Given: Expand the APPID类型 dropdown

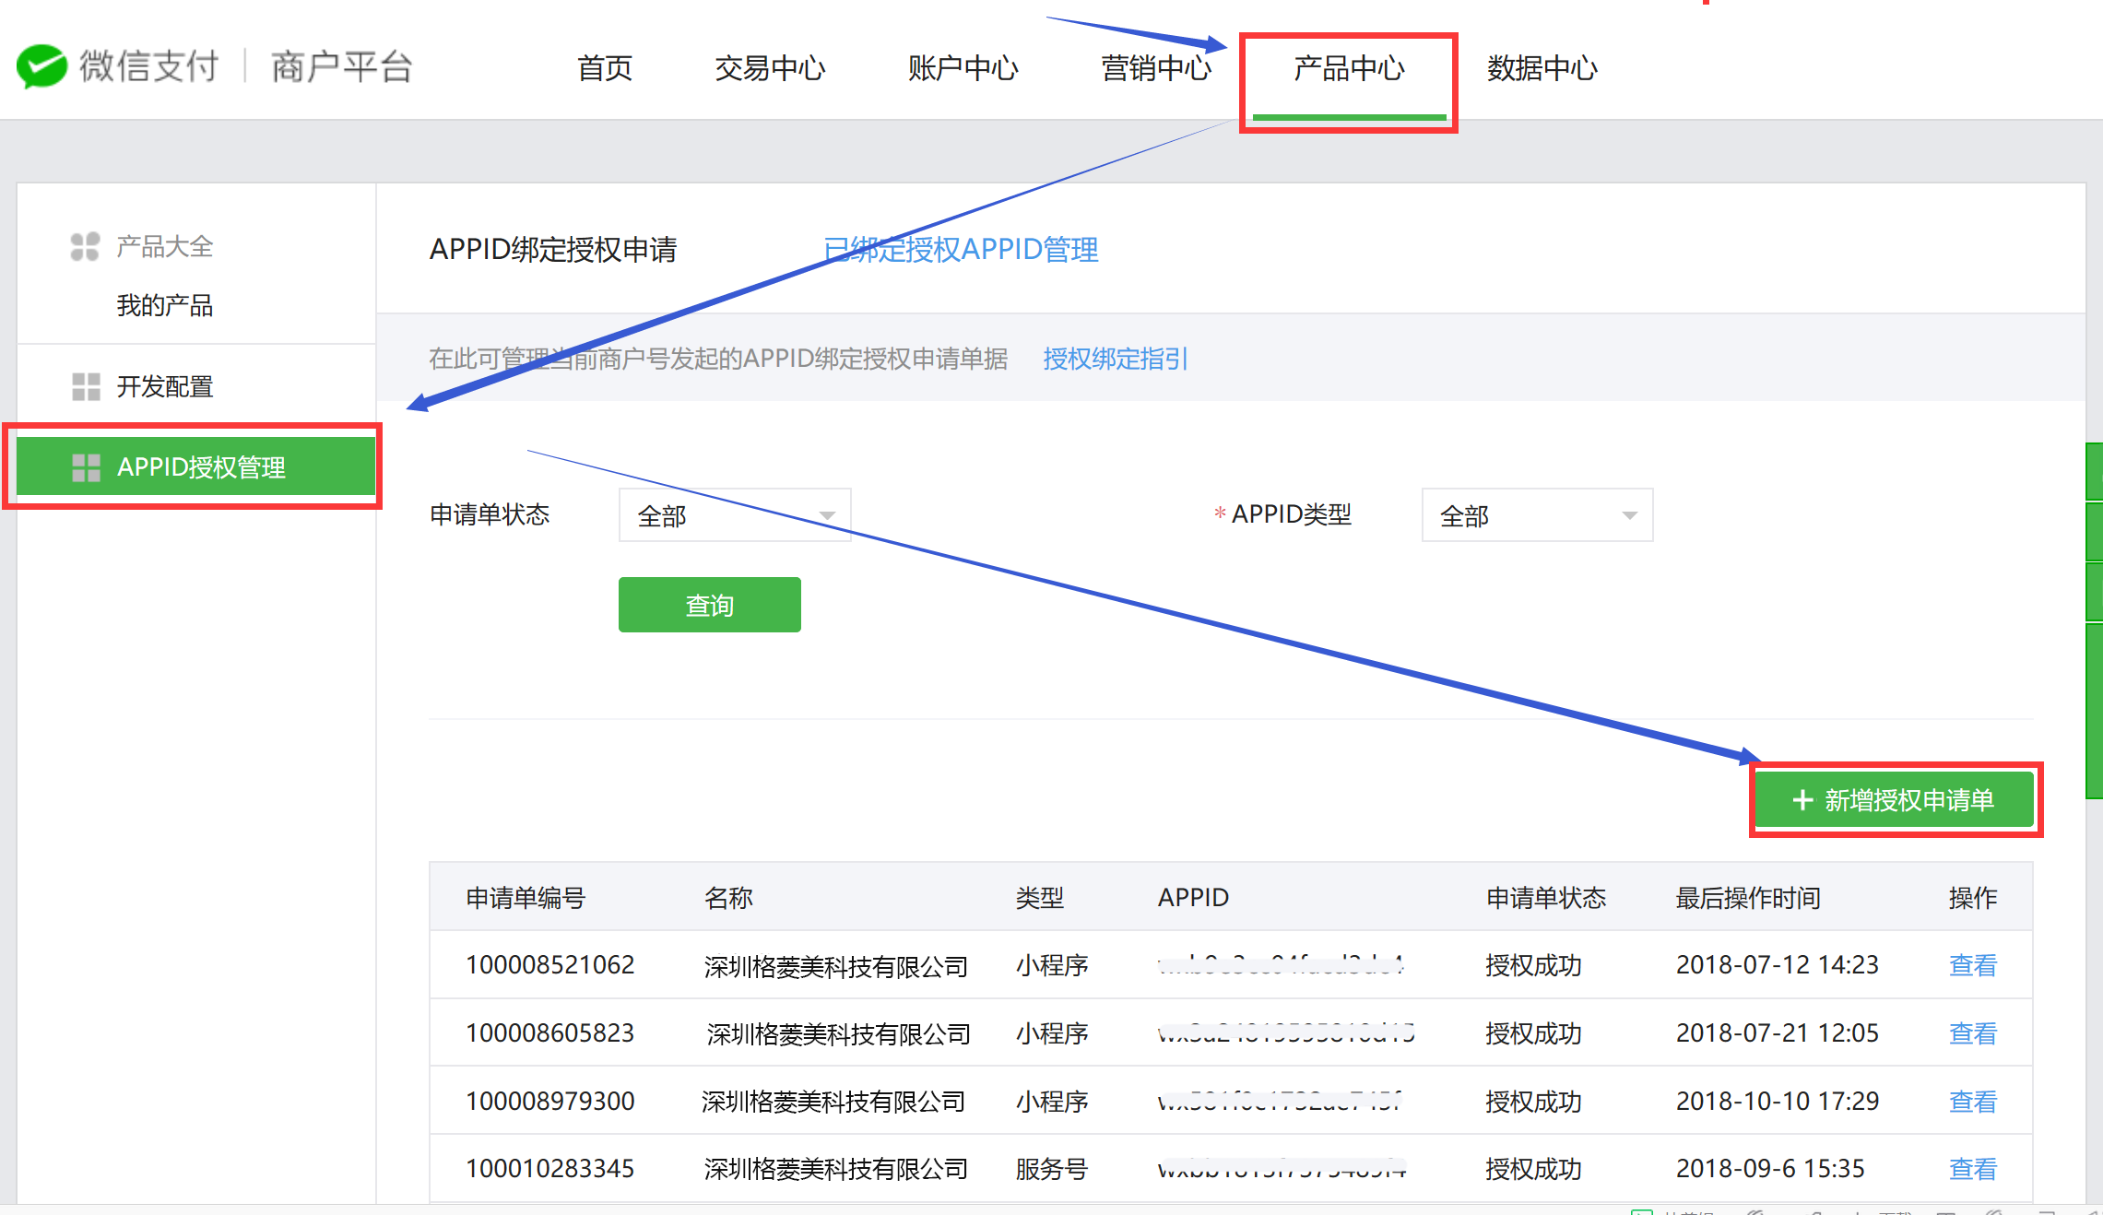Looking at the screenshot, I should coord(1537,515).
